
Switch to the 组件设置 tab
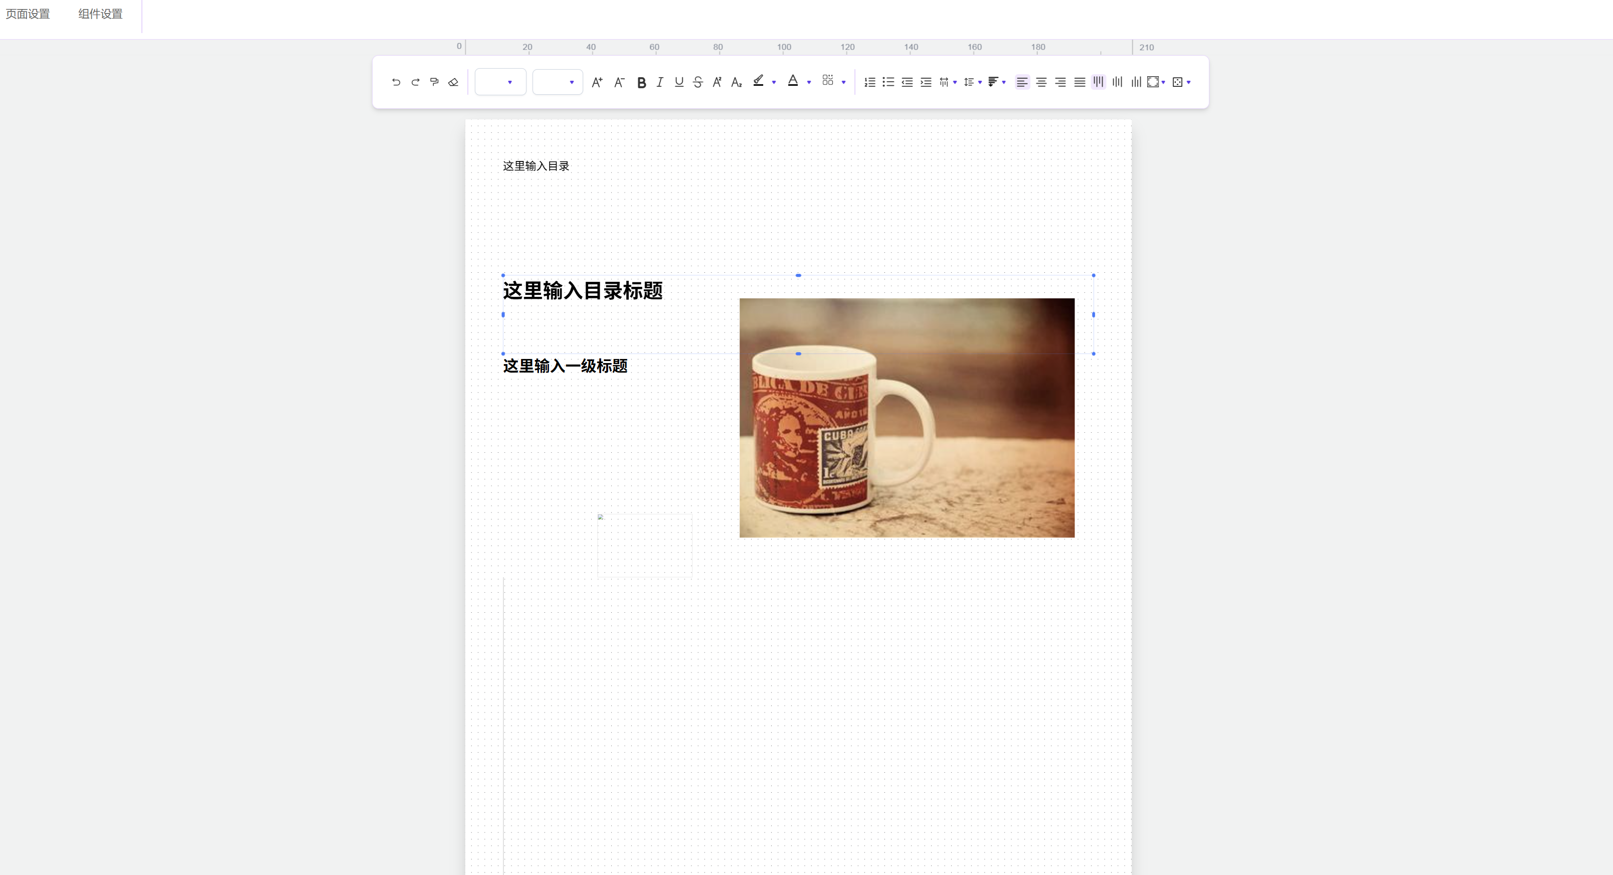pos(100,14)
